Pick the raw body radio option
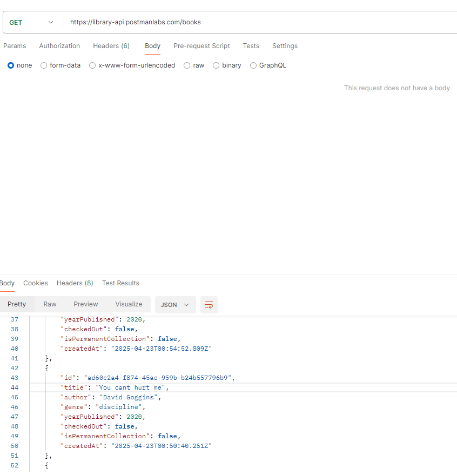457x475 pixels. (x=187, y=65)
